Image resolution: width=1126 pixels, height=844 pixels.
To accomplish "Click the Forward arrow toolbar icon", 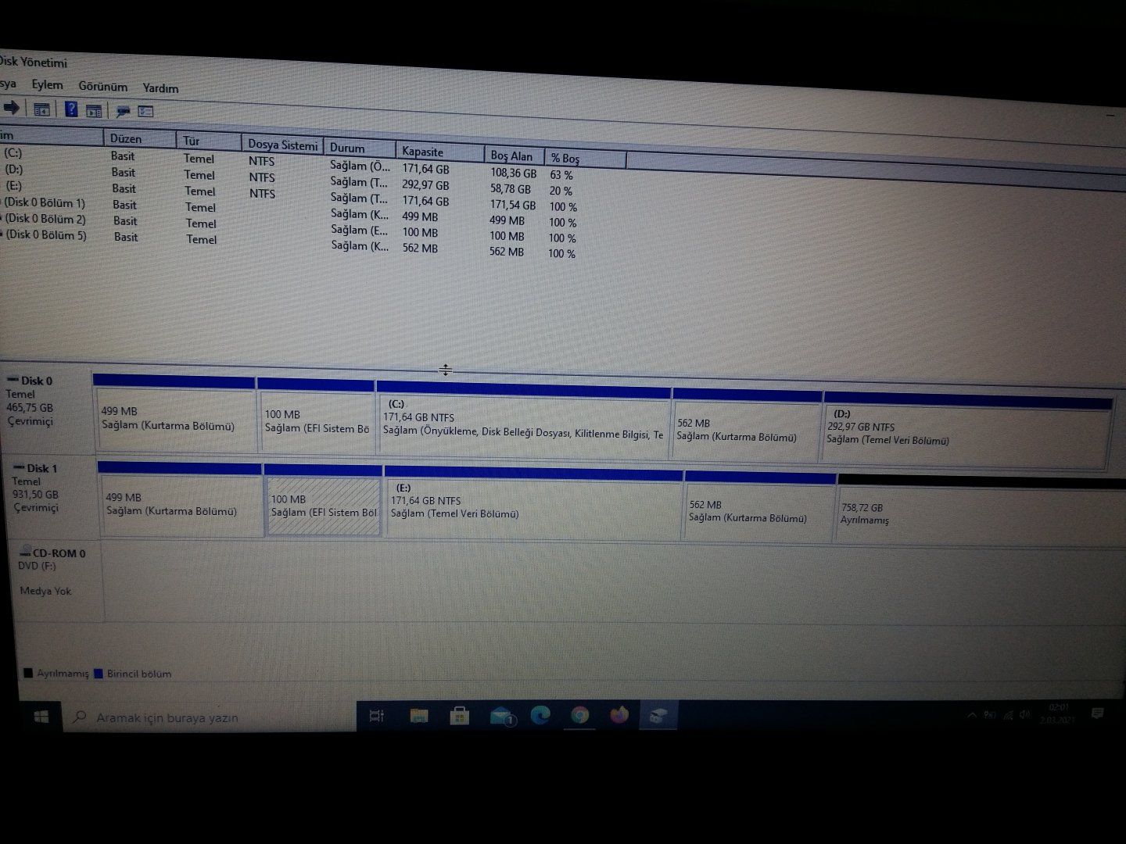I will [x=11, y=108].
